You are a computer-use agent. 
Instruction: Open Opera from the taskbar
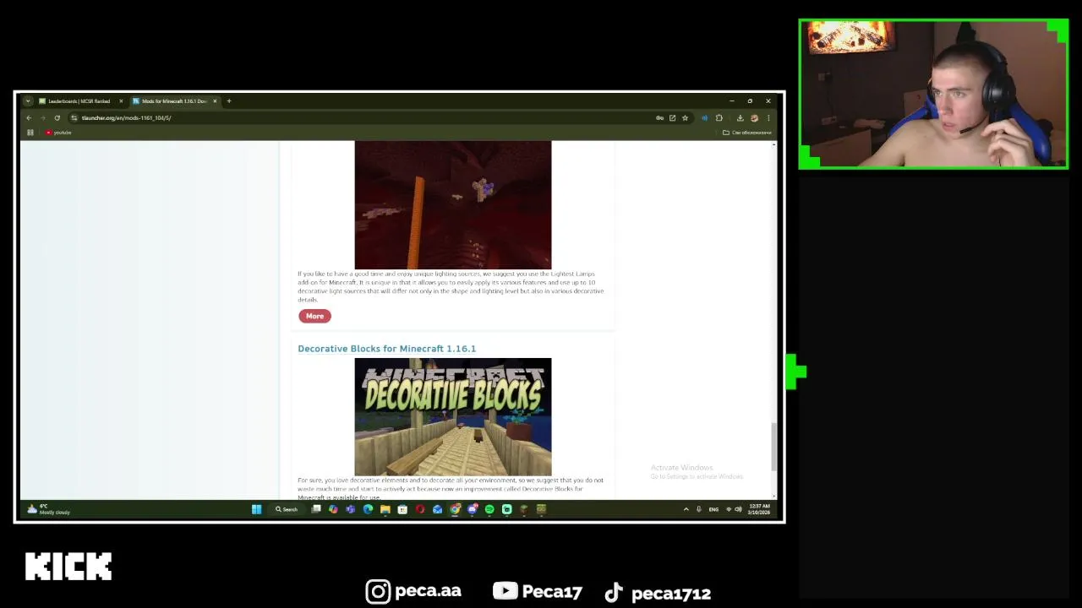(420, 509)
